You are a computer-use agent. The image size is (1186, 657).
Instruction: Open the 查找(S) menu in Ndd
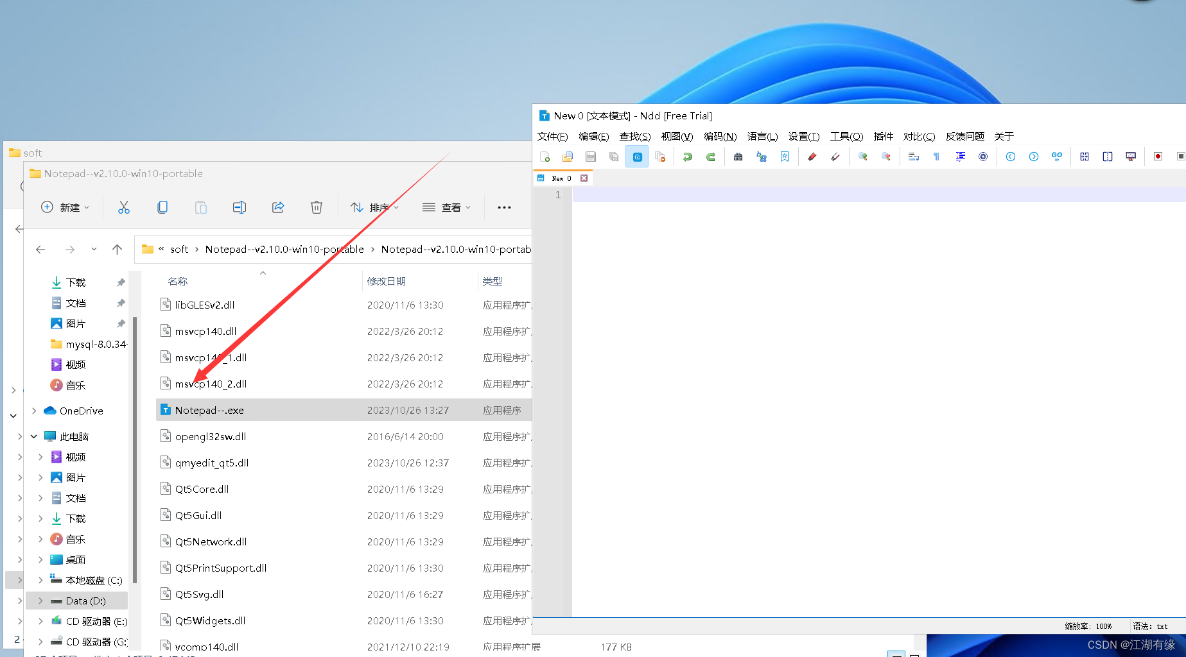634,136
